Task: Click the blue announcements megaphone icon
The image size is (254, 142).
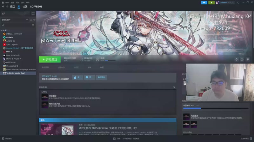Action: pyautogui.click(x=204, y=3)
